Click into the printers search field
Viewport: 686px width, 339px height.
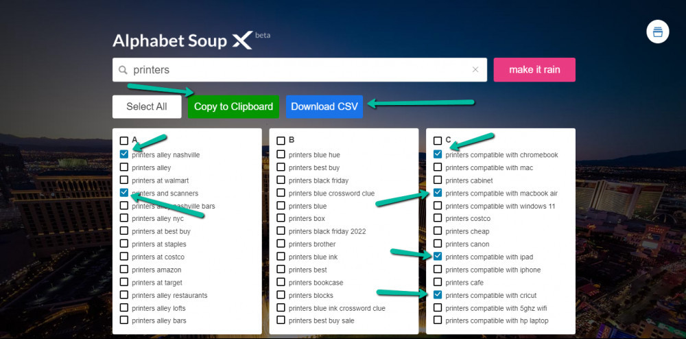(x=299, y=70)
